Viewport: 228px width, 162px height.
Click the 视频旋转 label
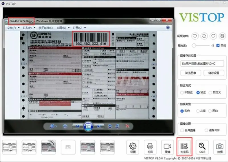point(183,36)
